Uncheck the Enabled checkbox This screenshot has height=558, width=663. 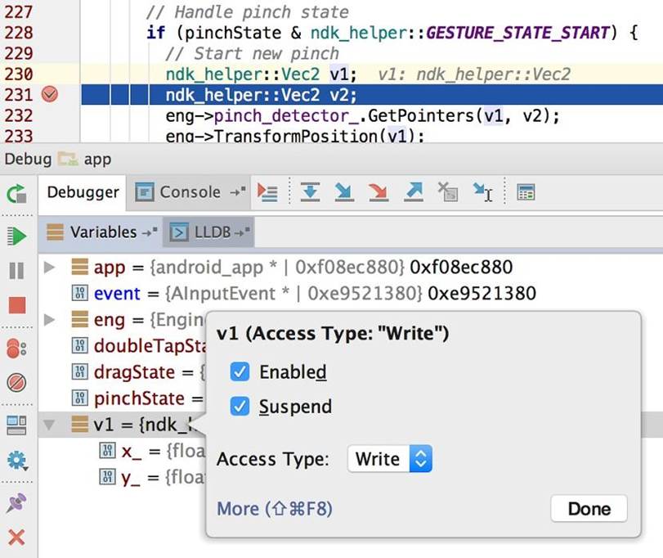240,372
